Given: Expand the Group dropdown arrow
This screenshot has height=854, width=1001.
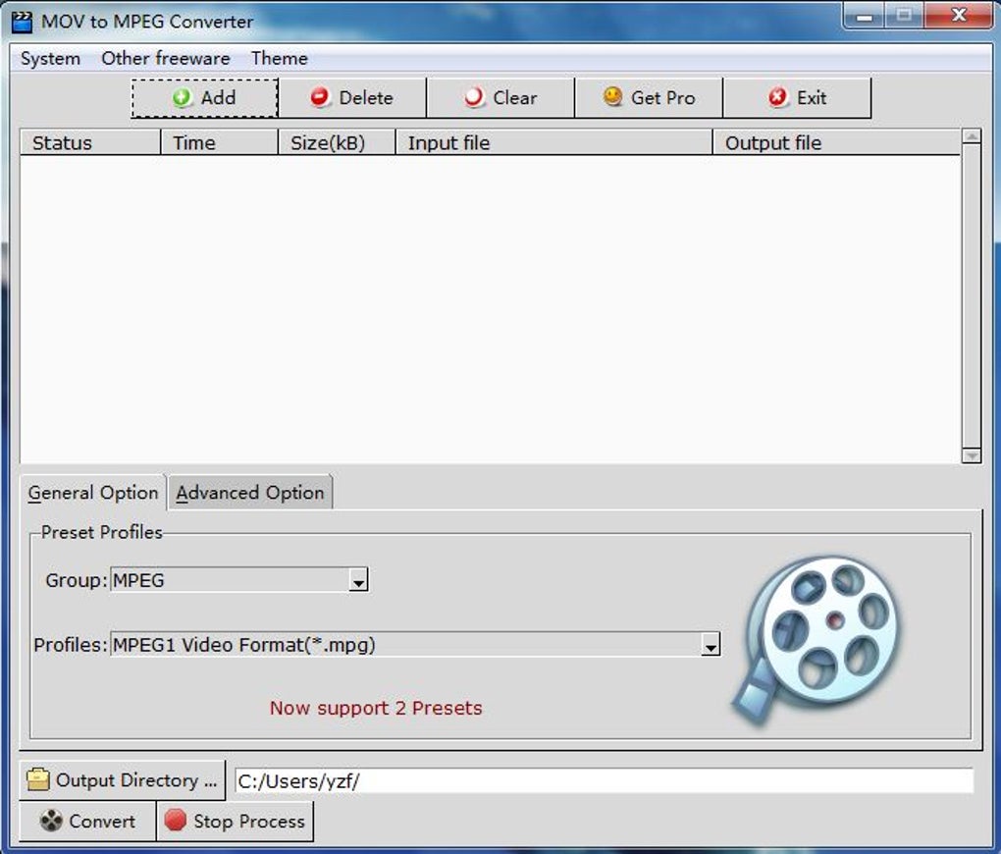Looking at the screenshot, I should point(358,580).
